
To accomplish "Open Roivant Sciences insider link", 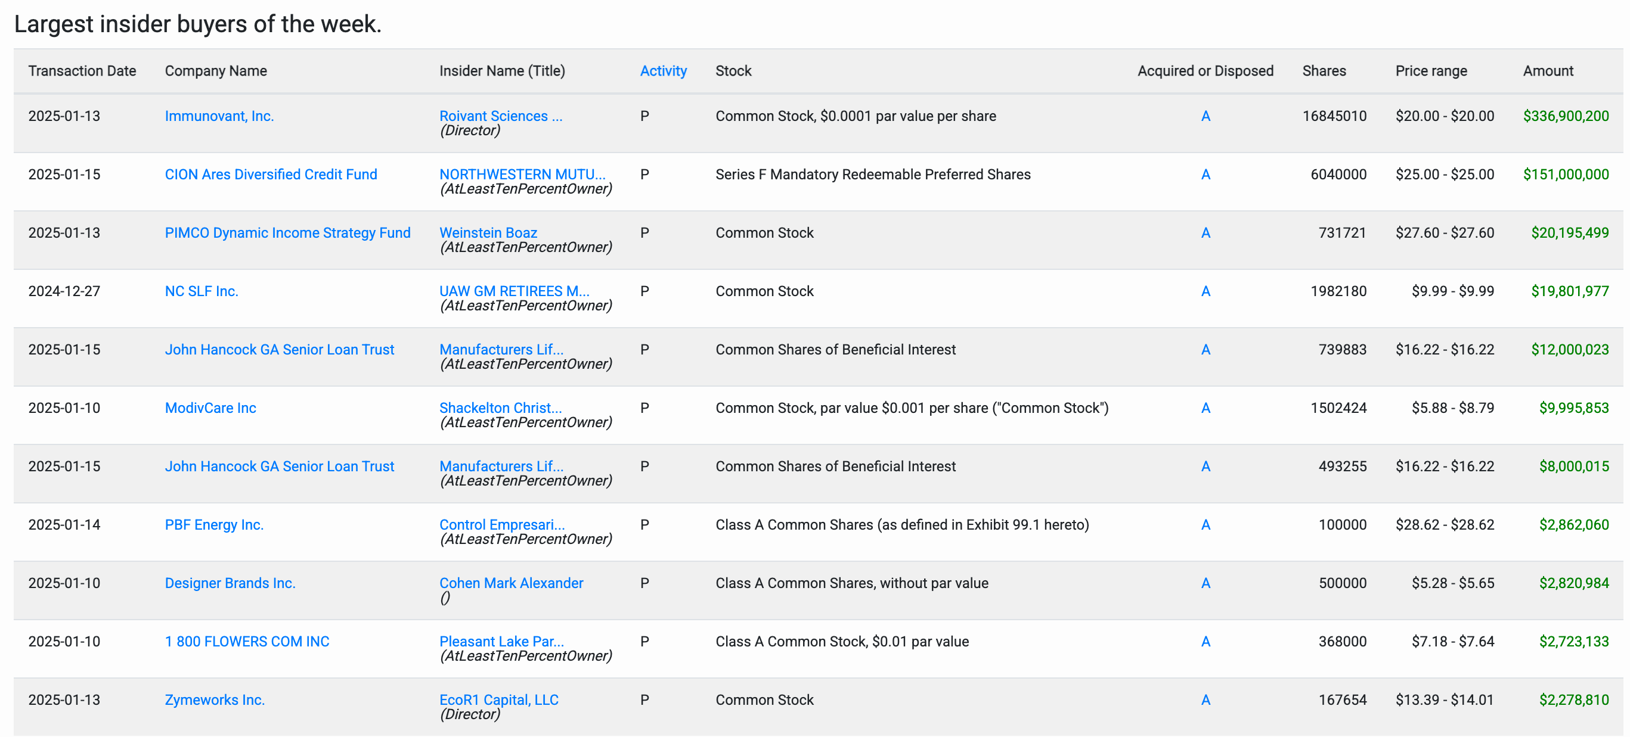I will pyautogui.click(x=500, y=116).
